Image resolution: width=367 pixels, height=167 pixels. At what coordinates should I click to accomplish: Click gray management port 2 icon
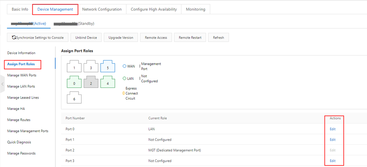coord(91,82)
